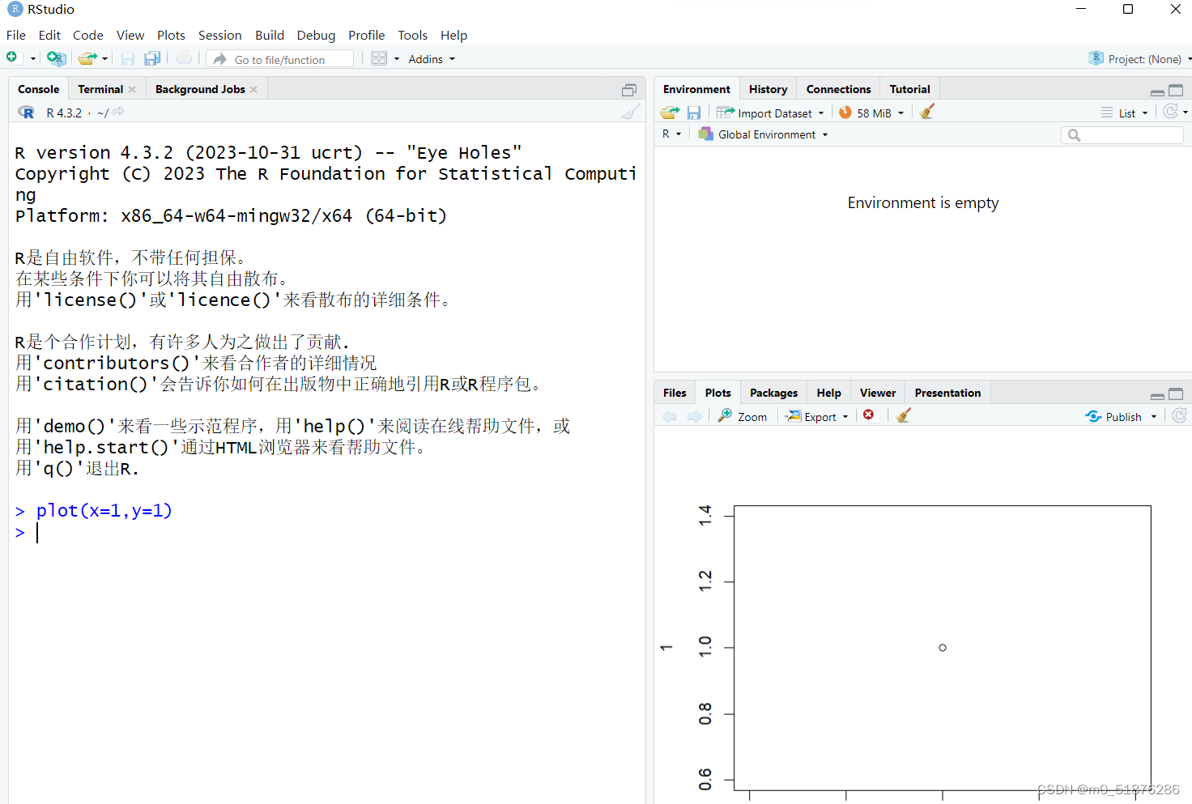Minimize the Environment pane
This screenshot has width=1192, height=804.
tap(1157, 91)
